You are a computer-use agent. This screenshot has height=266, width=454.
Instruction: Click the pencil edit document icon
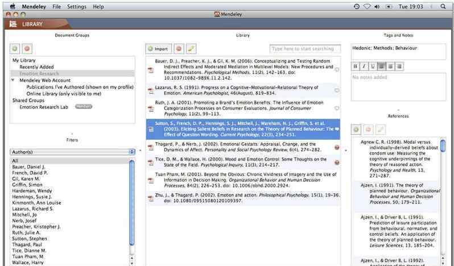click(191, 48)
